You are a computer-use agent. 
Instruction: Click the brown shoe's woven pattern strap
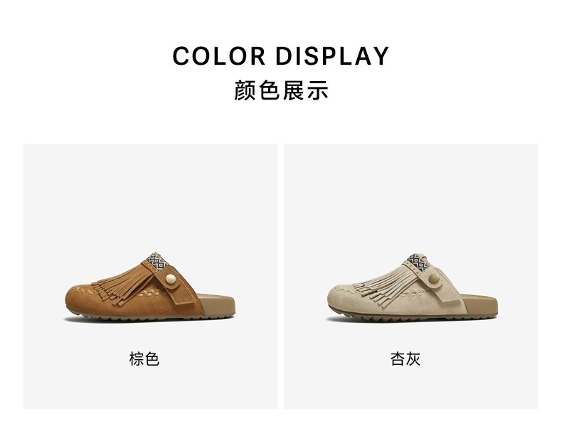tap(157, 261)
